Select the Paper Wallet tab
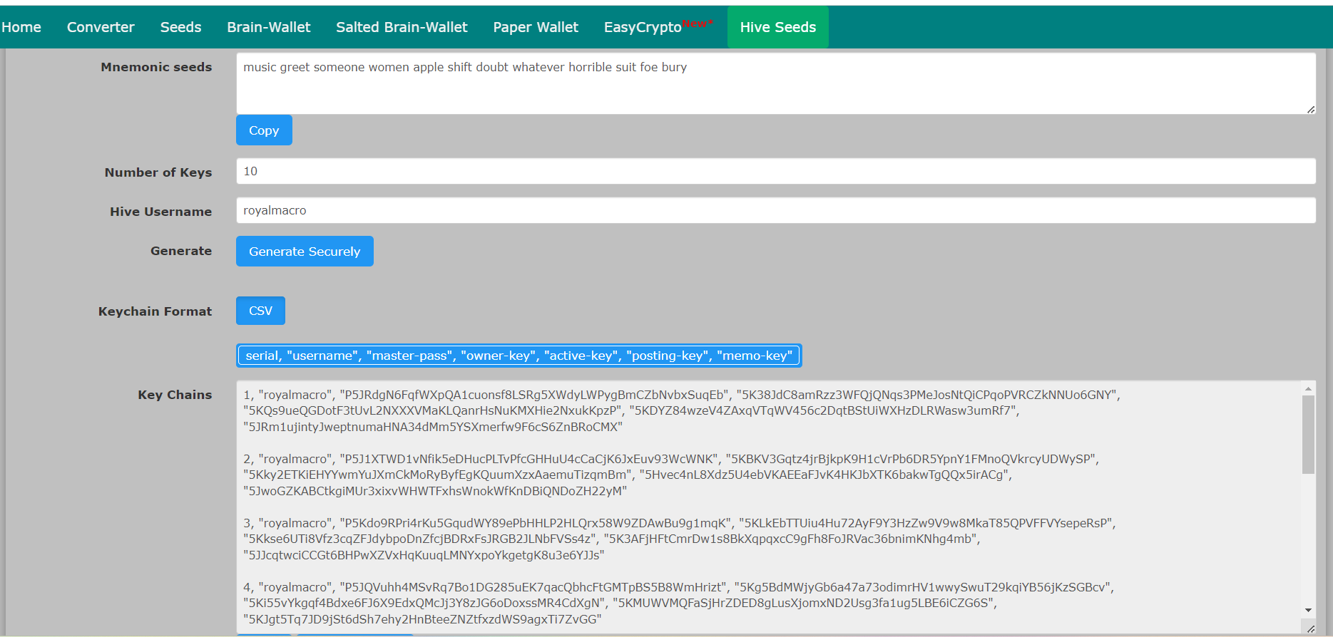Viewport: 1333px width, 637px height. [536, 27]
